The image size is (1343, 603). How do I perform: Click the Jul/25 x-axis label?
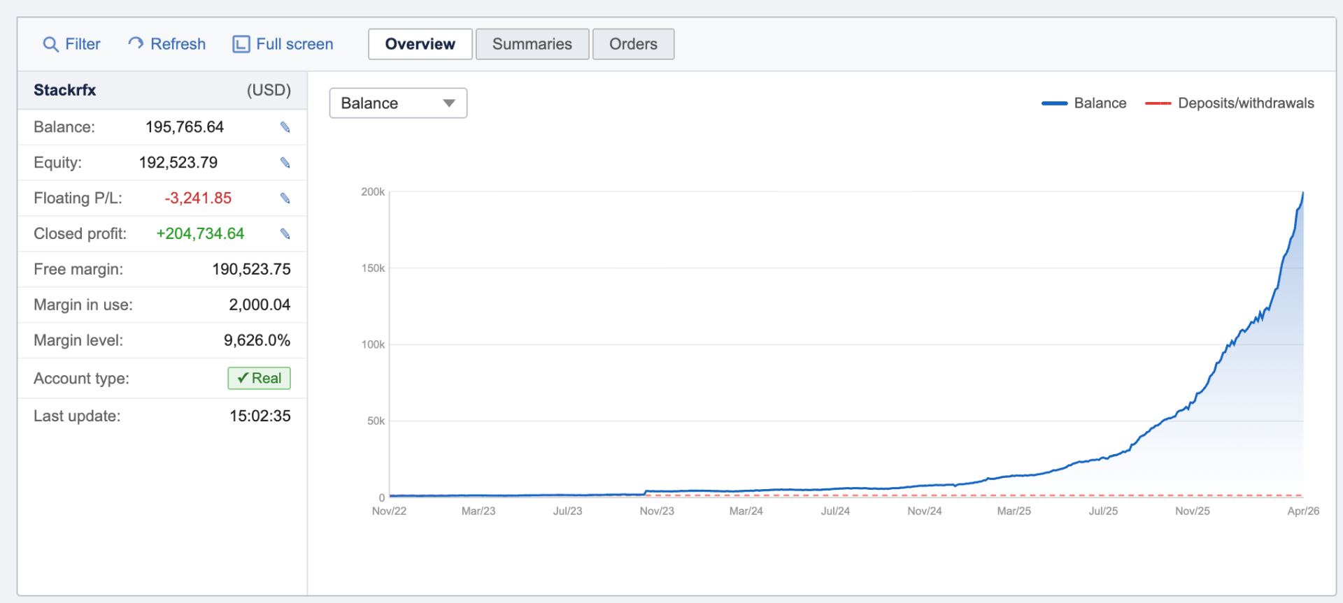pos(1103,511)
